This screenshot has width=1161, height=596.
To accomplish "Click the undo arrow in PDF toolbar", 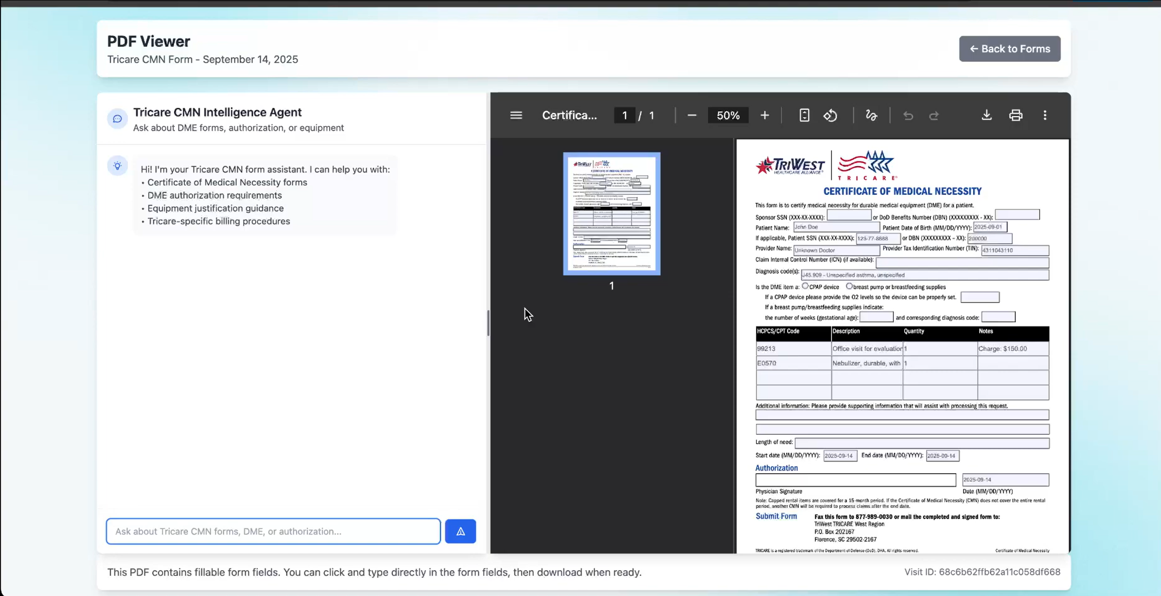I will click(908, 115).
